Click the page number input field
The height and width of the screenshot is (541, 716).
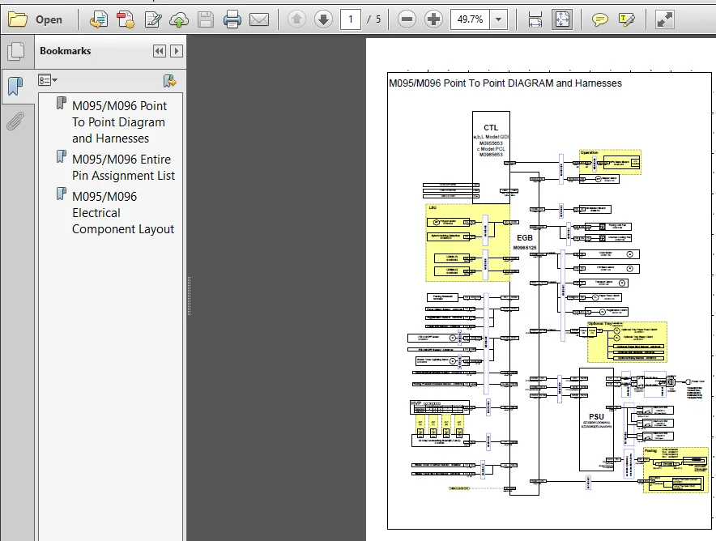pyautogui.click(x=350, y=19)
